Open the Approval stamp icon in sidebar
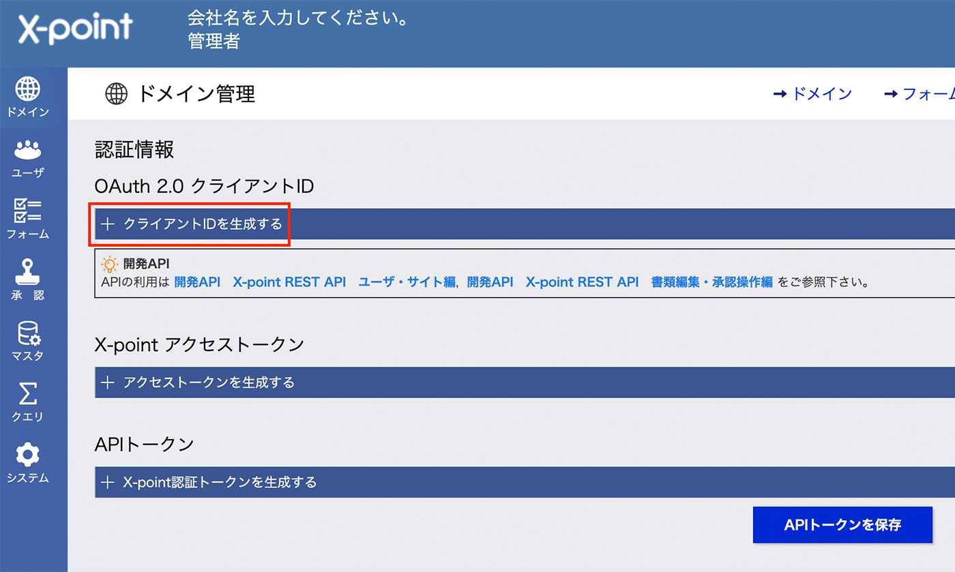 coord(28,271)
